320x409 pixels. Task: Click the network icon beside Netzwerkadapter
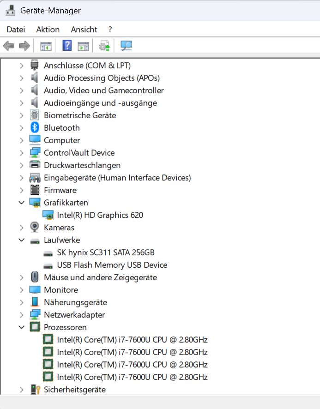tap(35, 314)
